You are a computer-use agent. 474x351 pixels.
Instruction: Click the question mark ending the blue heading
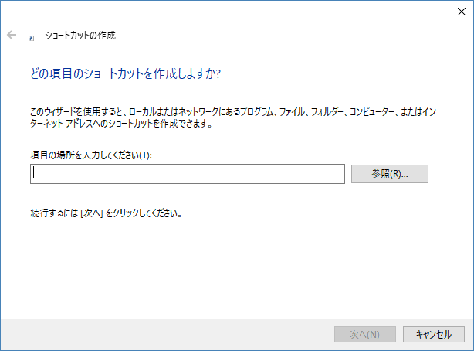click(x=218, y=74)
